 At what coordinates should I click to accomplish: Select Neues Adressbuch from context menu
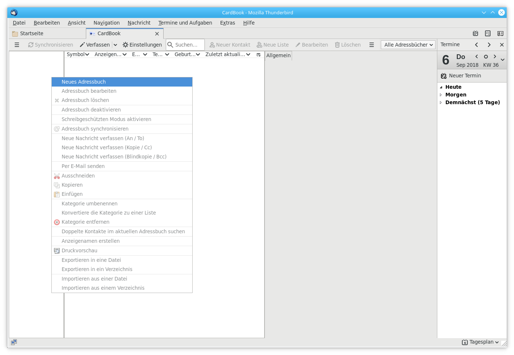coord(122,82)
